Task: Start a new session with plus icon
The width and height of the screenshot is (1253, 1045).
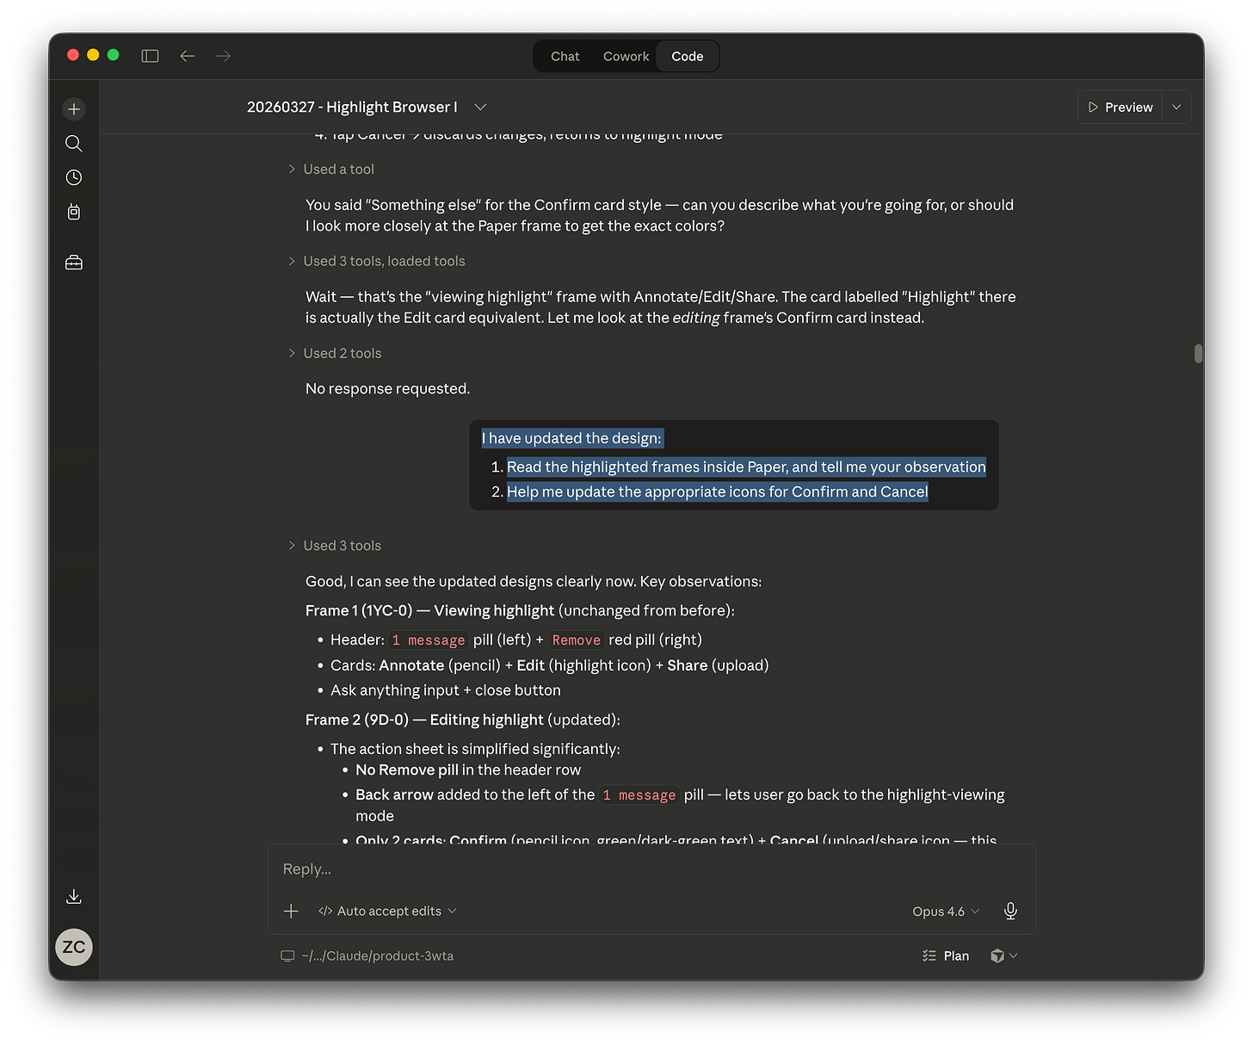Action: (x=74, y=109)
